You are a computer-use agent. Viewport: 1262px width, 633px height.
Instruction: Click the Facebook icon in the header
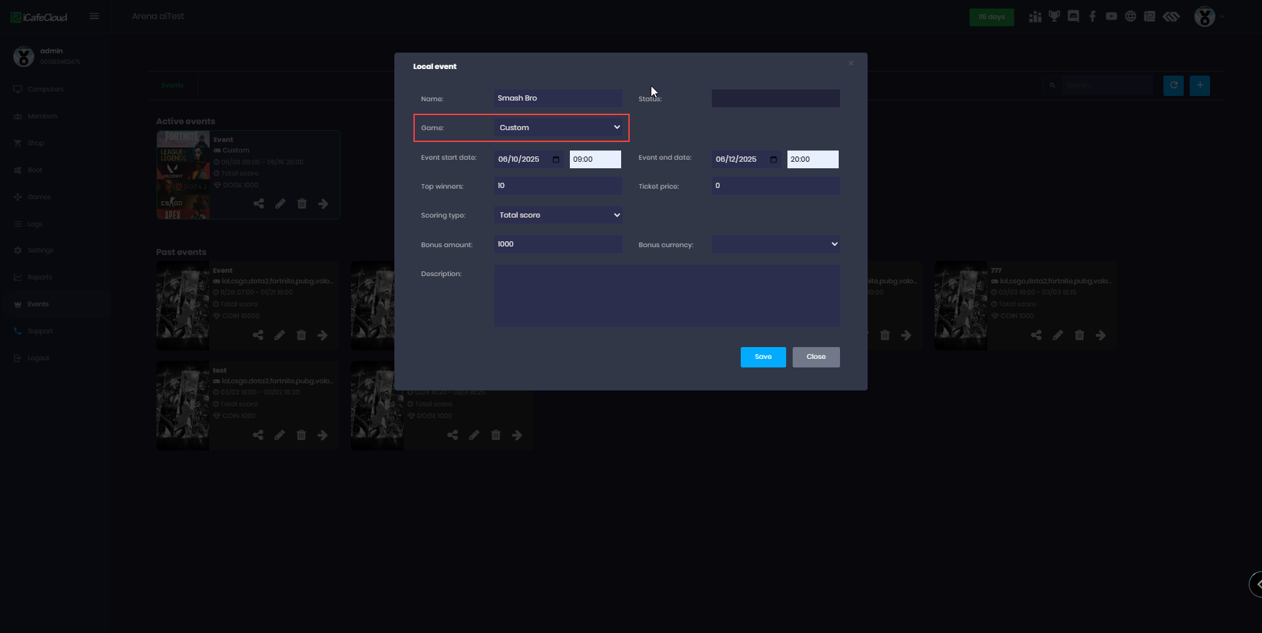click(x=1092, y=16)
